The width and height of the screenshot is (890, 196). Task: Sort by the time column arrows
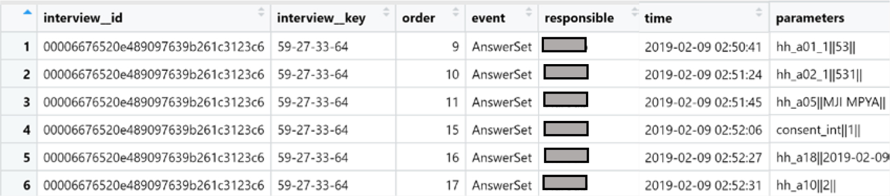tap(759, 12)
